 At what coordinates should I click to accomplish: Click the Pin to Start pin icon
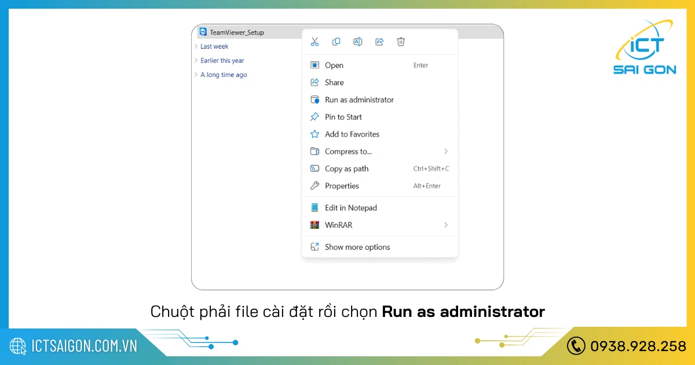(x=314, y=117)
